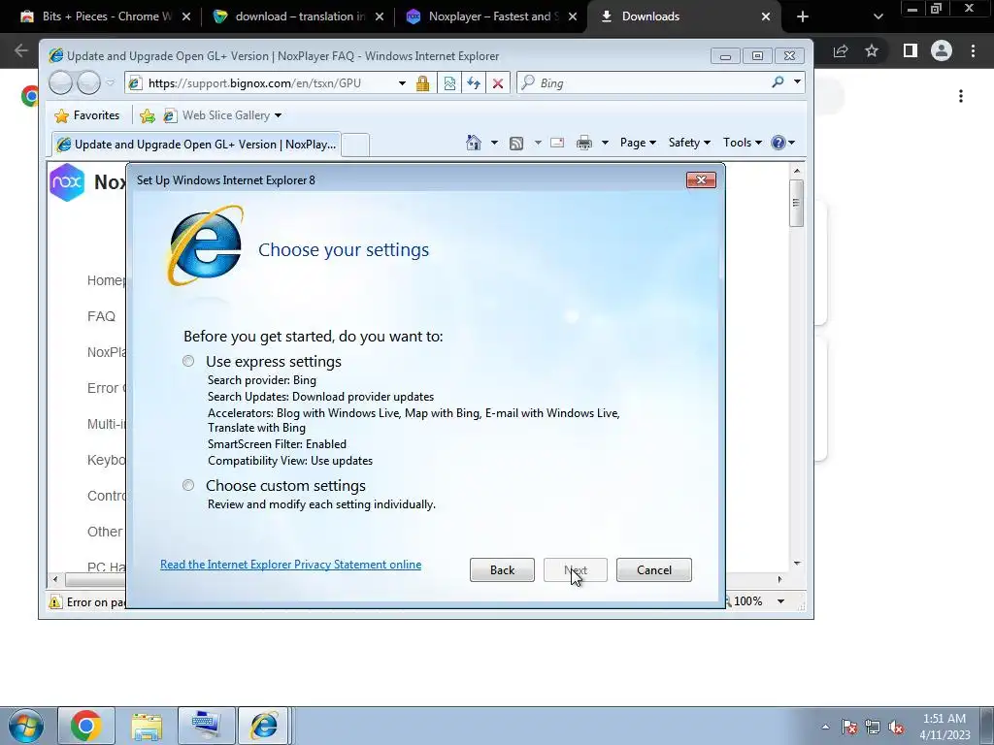Select the Choose custom settings radio button
Image resolution: width=994 pixels, height=745 pixels.
pyautogui.click(x=188, y=485)
